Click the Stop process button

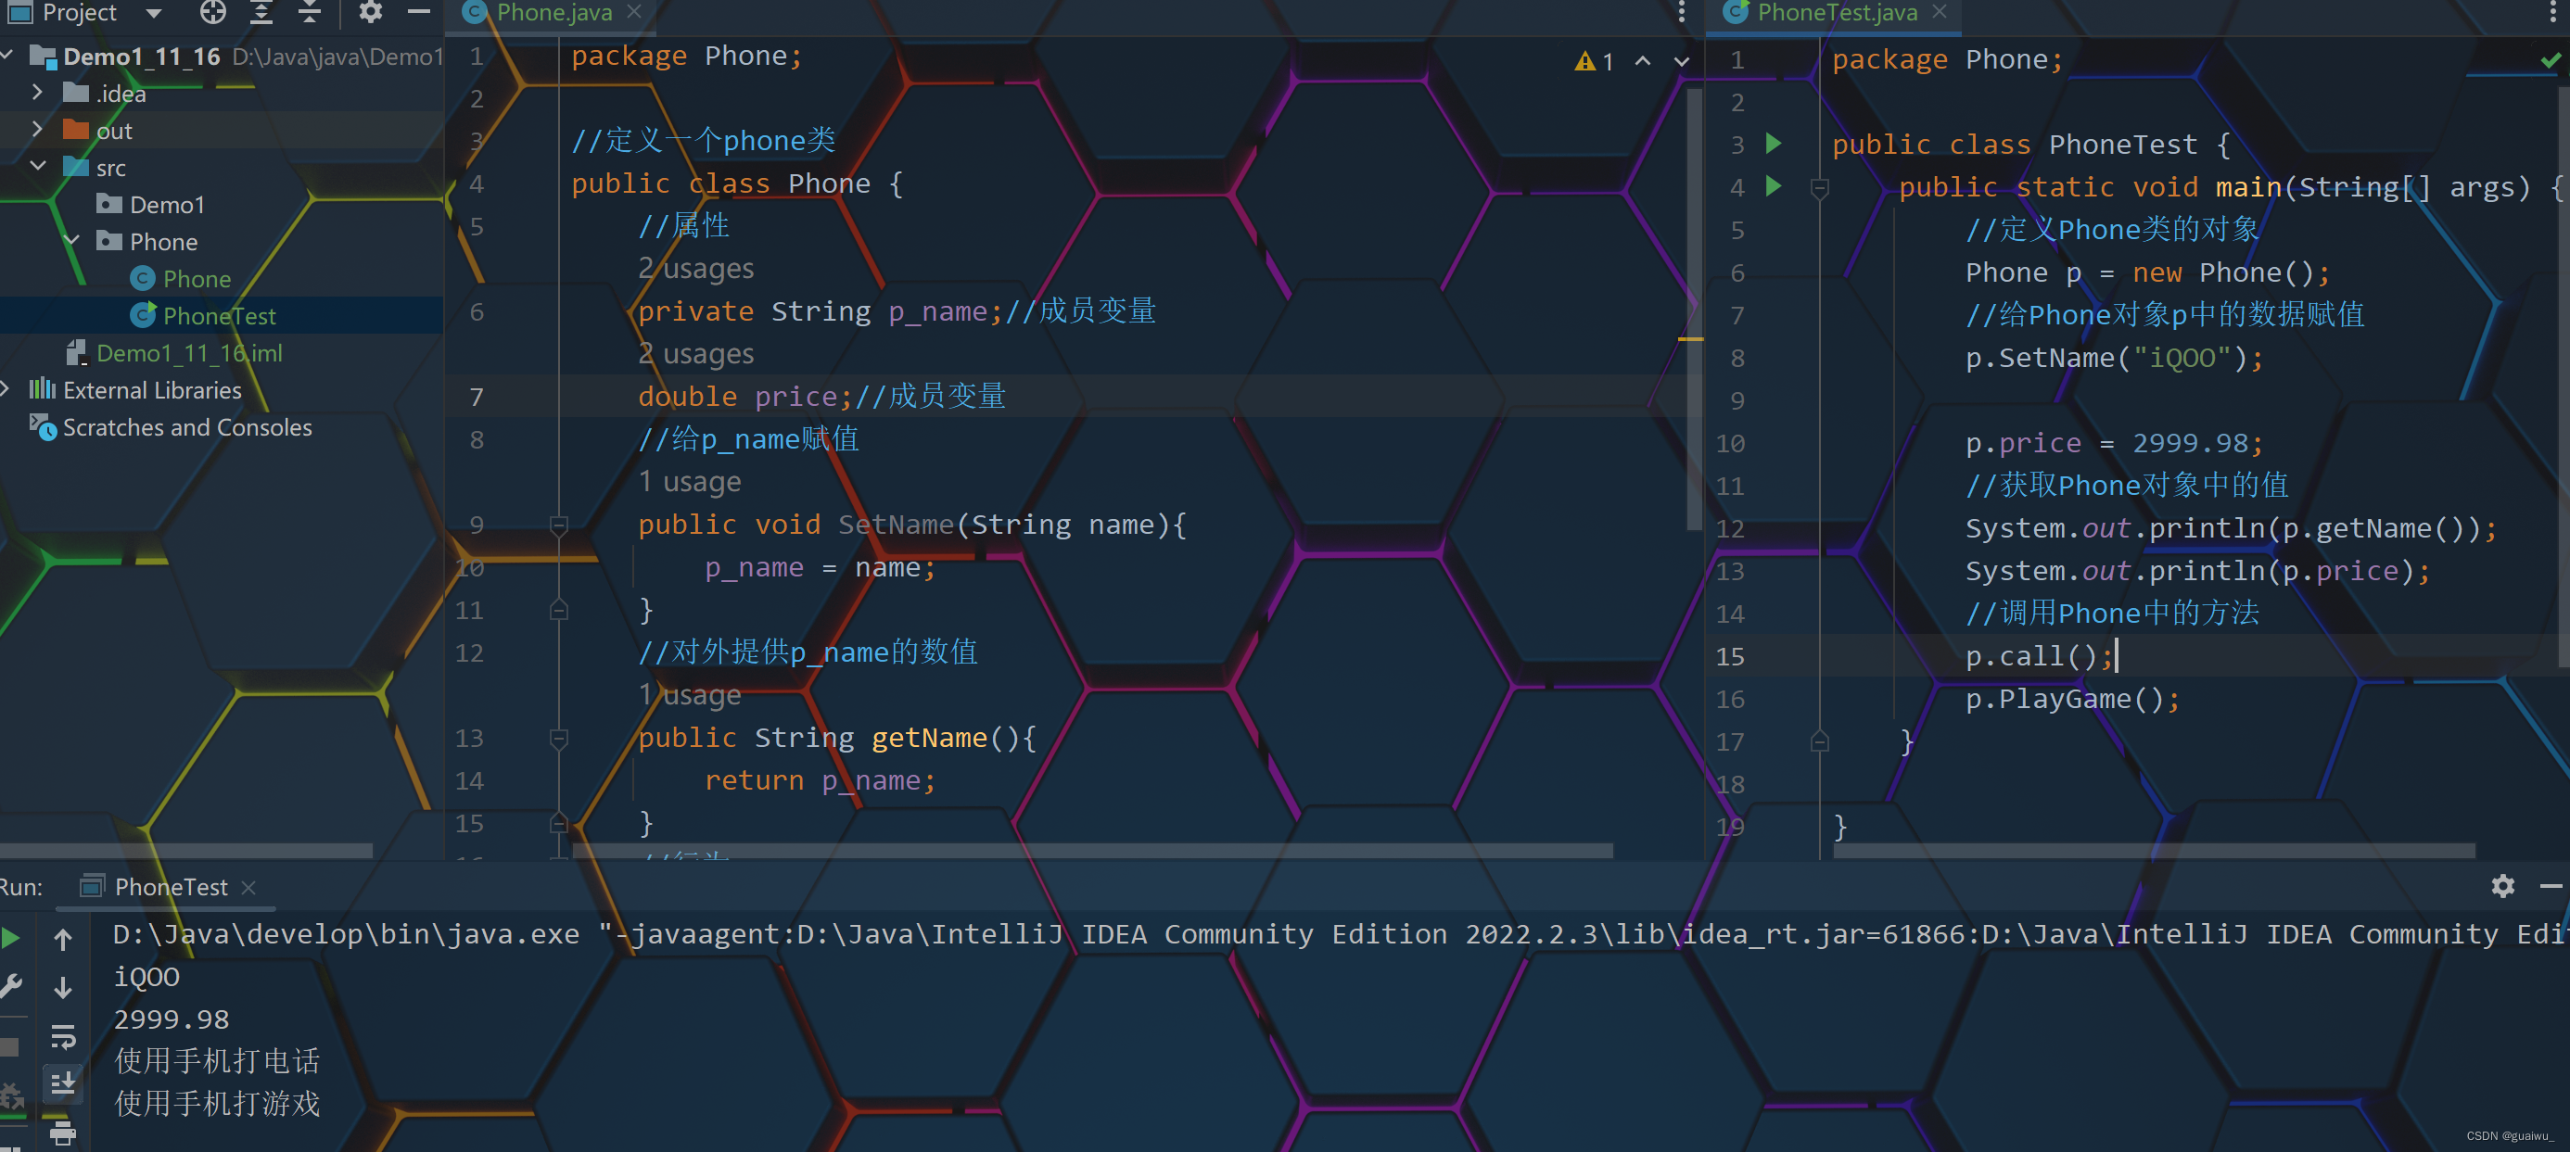tap(9, 1047)
